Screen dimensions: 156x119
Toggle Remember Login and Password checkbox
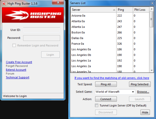coord(14,45)
